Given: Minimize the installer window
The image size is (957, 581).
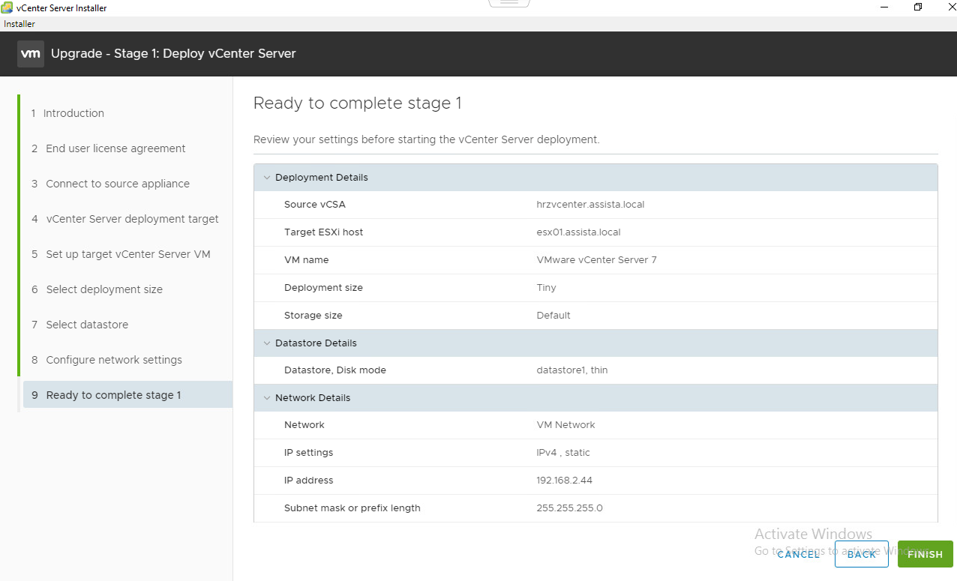Looking at the screenshot, I should coord(885,7).
